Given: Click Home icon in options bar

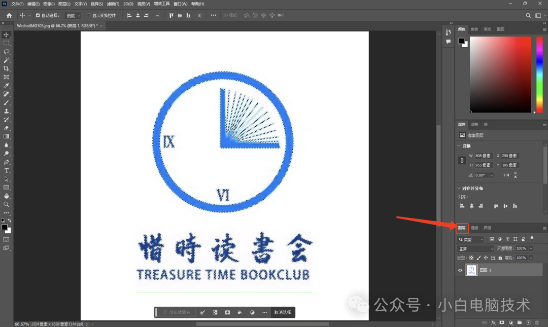Looking at the screenshot, I should pyautogui.click(x=9, y=15).
